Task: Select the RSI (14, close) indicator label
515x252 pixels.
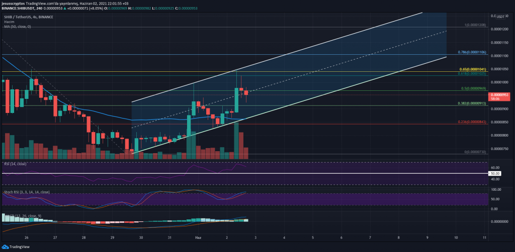Action: [x=15, y=163]
